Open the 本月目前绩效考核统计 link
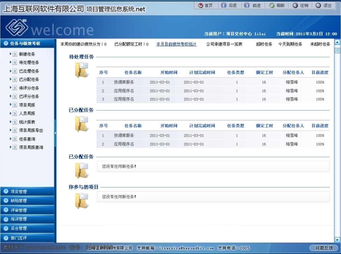Screen dimensions: 341x254 (x=176, y=44)
